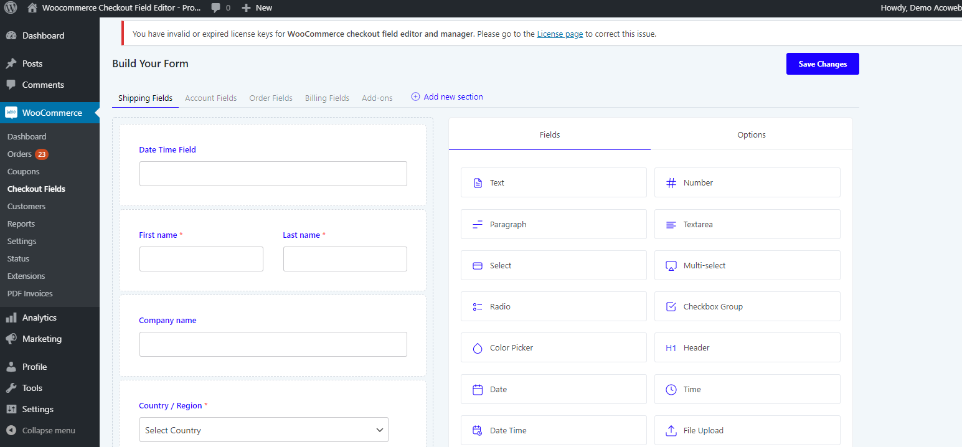The image size is (962, 447).
Task: Open the comments bubble icon in admin bar
Action: point(215,8)
